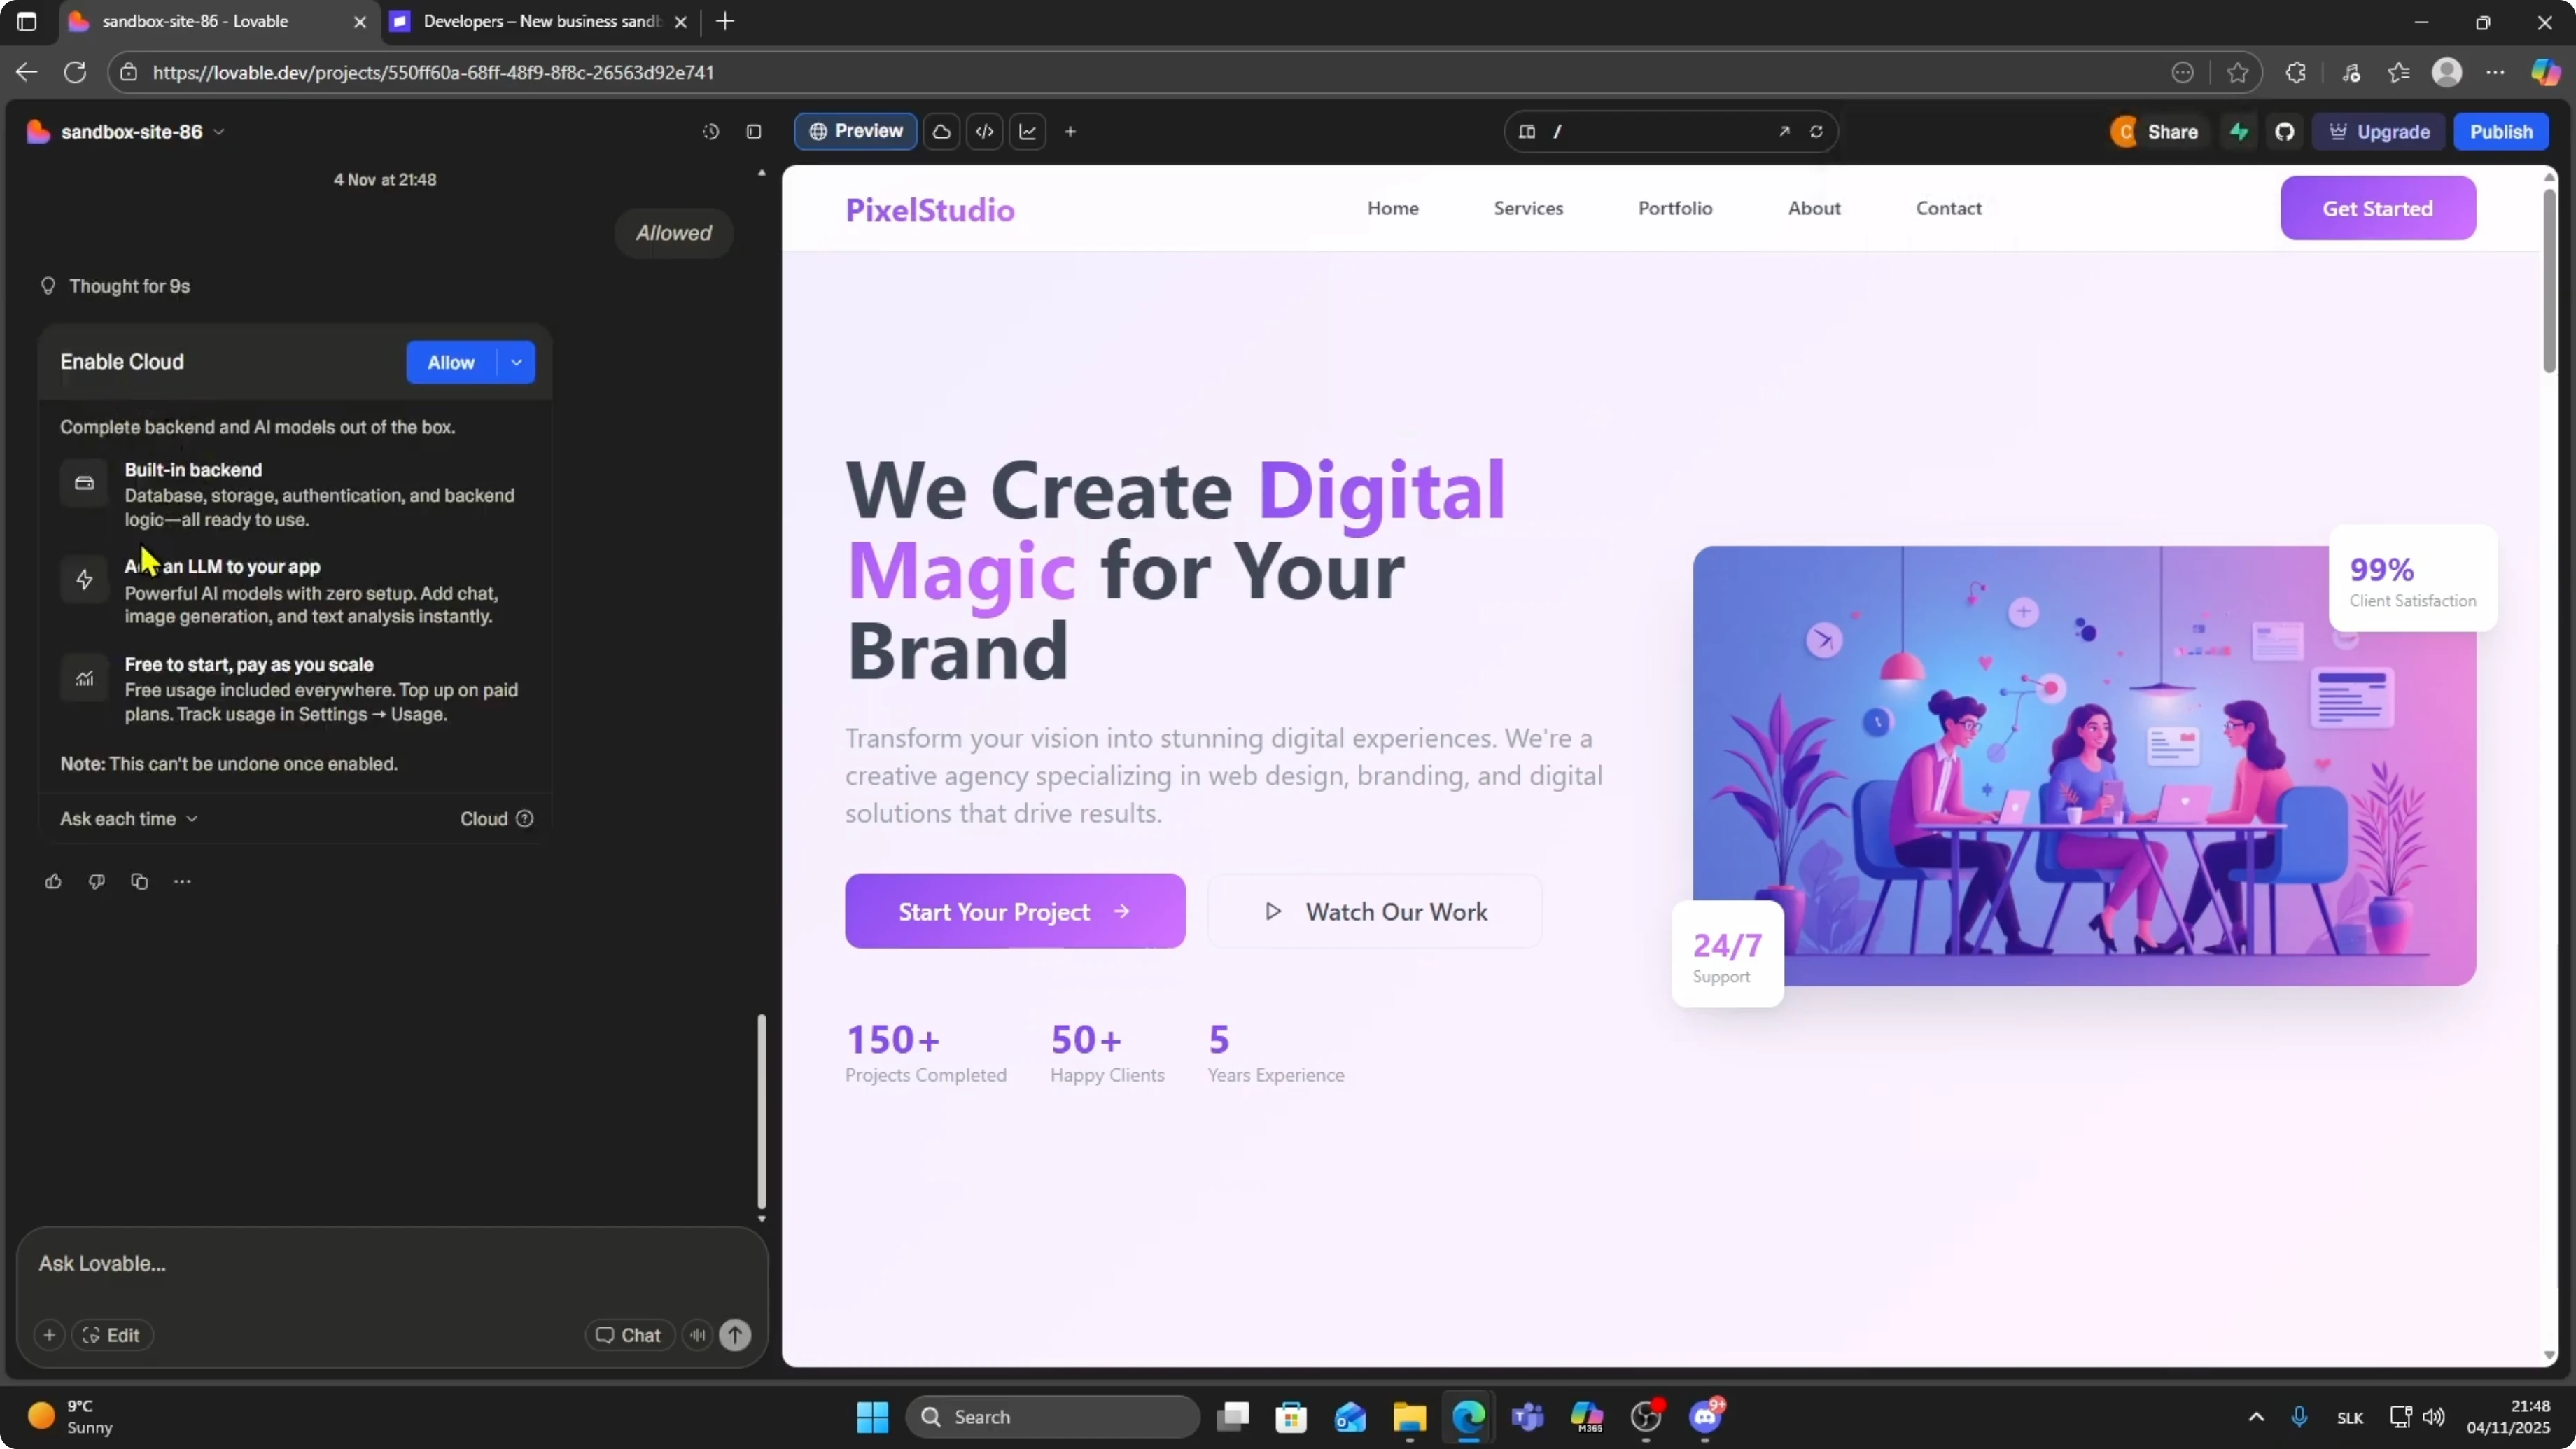Click the browser favorites star icon
Viewport: 2576px width, 1449px height.
[2237, 72]
